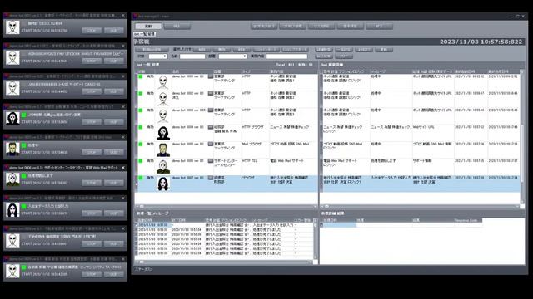Click the green indicator in the Frankenstein bot panel

[24, 145]
